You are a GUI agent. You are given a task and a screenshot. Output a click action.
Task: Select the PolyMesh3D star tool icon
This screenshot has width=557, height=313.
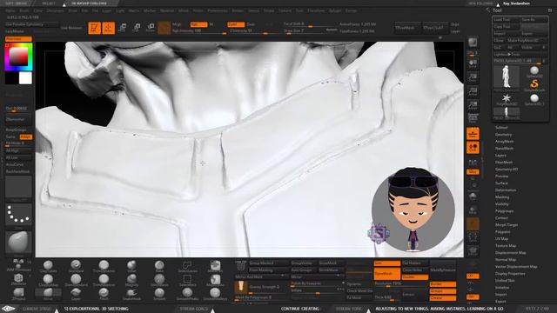point(506,99)
